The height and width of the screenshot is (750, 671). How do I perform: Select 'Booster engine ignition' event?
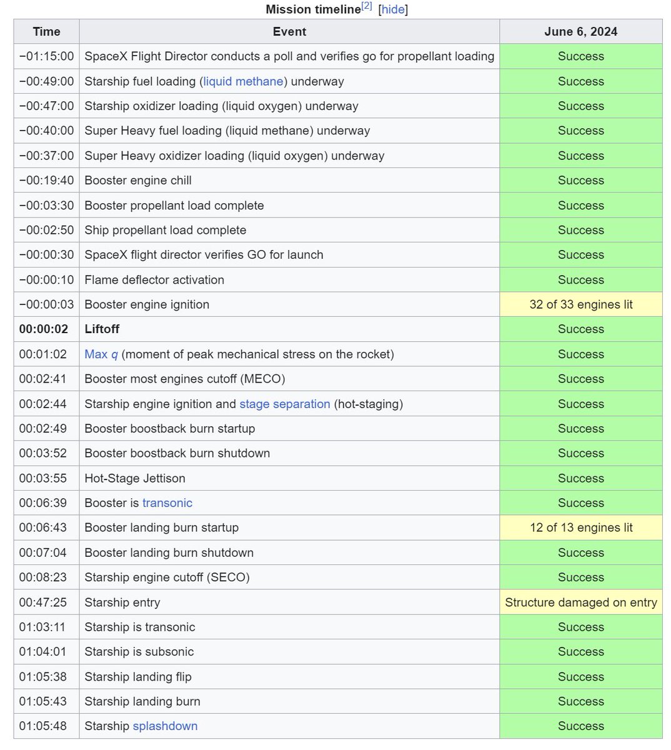pyautogui.click(x=147, y=304)
